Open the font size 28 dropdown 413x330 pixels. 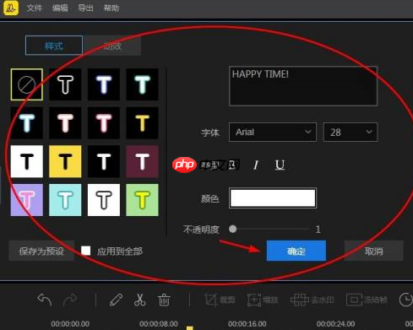[x=351, y=132]
